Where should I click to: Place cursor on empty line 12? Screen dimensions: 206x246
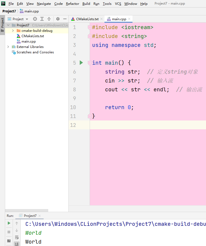148,125
